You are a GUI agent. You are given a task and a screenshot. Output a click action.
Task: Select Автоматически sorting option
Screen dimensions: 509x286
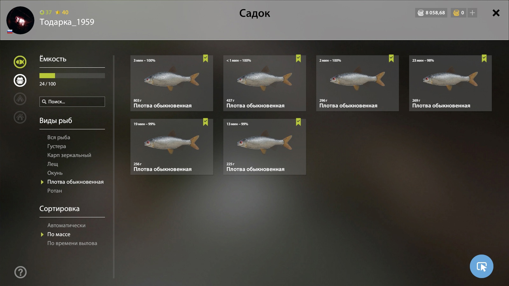coord(66,225)
